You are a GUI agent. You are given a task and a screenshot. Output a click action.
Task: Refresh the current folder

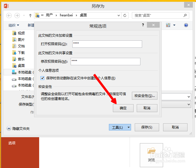coord(125,16)
